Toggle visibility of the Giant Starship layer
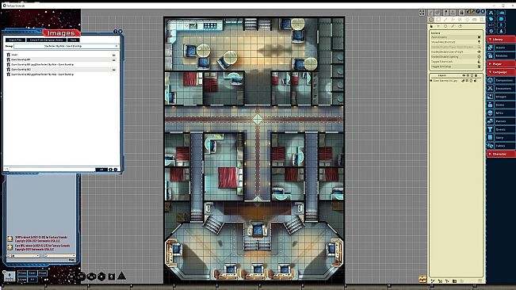Screen dimensions: 516x290 [464, 81]
